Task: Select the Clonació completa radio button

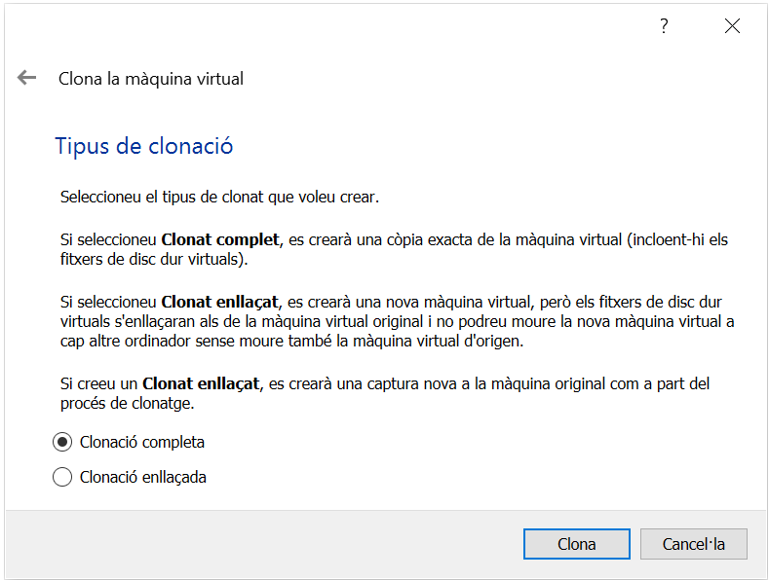Action: click(62, 442)
